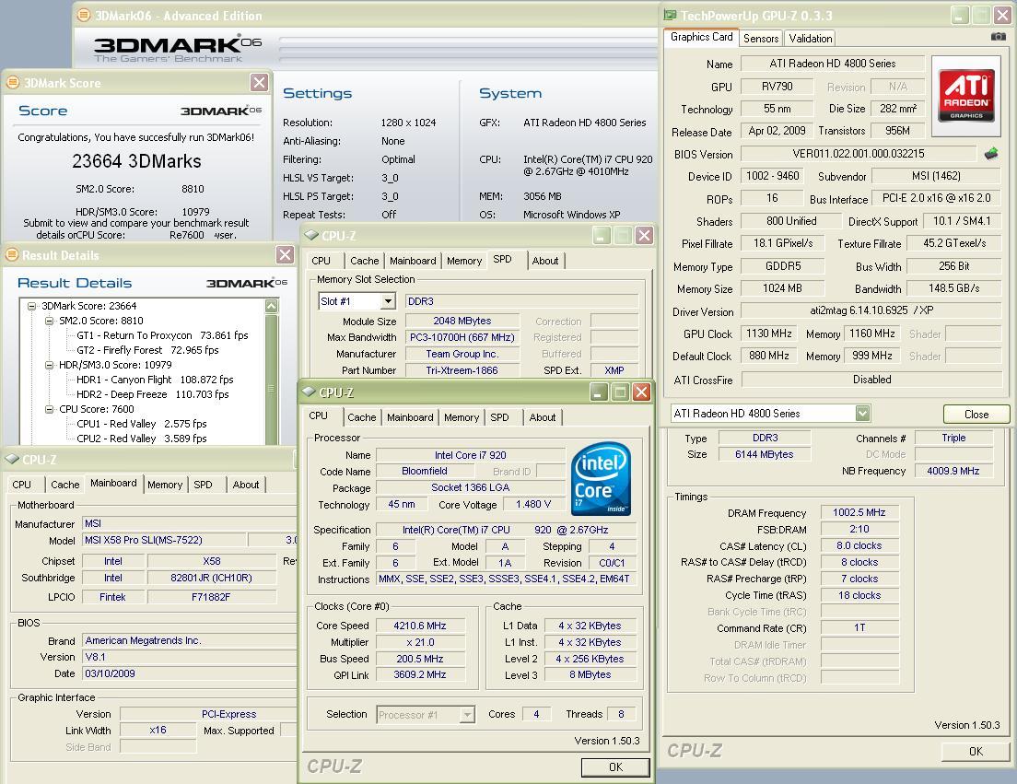Select HDR1 - Canyon Flight result row
This screenshot has width=1017, height=784.
click(155, 380)
